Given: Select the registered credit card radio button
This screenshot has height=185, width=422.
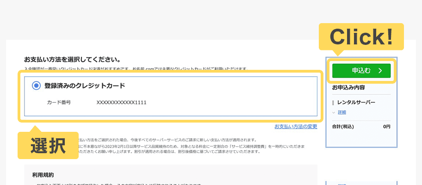Looking at the screenshot, I should (x=36, y=86).
